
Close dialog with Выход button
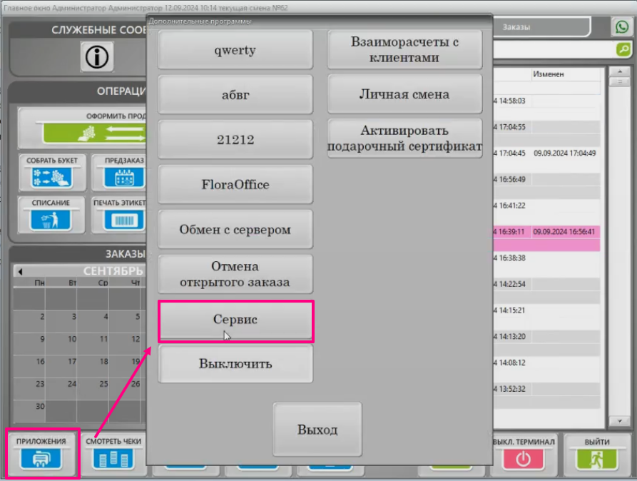click(x=317, y=430)
